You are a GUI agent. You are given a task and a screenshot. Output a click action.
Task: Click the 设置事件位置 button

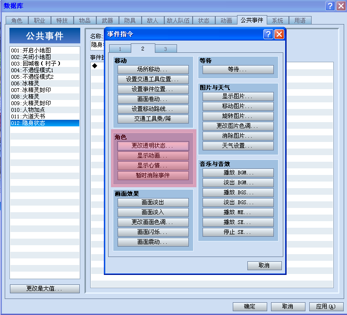click(x=153, y=89)
